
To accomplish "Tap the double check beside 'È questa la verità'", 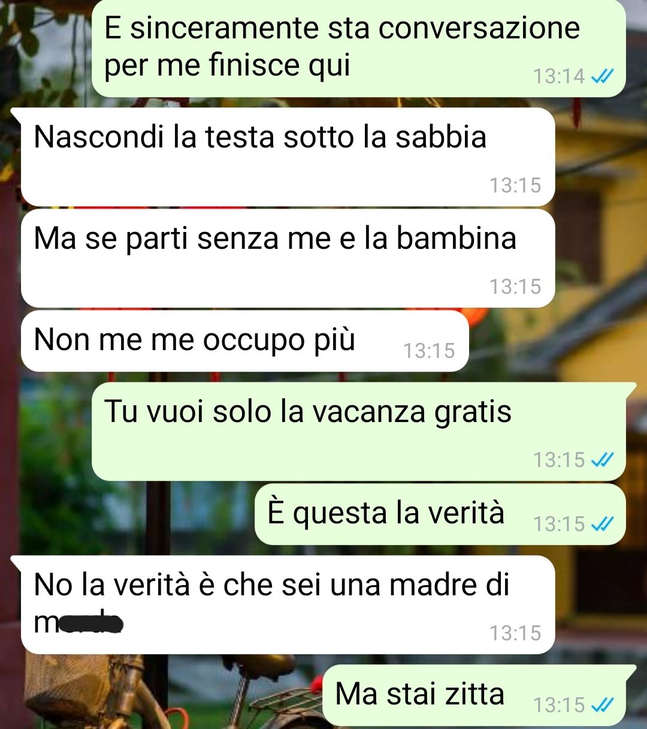I will point(602,524).
